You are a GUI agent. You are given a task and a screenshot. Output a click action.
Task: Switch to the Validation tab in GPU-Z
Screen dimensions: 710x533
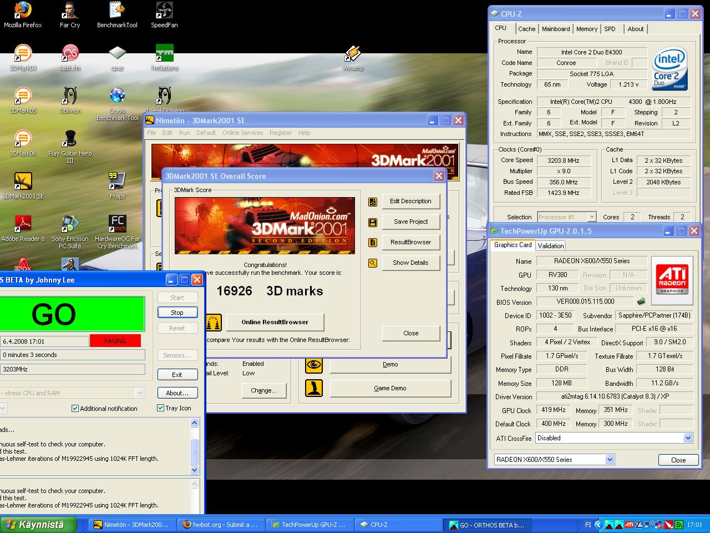click(x=551, y=245)
